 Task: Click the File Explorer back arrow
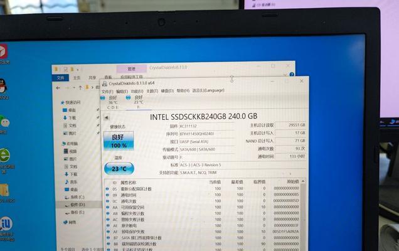coord(58,88)
